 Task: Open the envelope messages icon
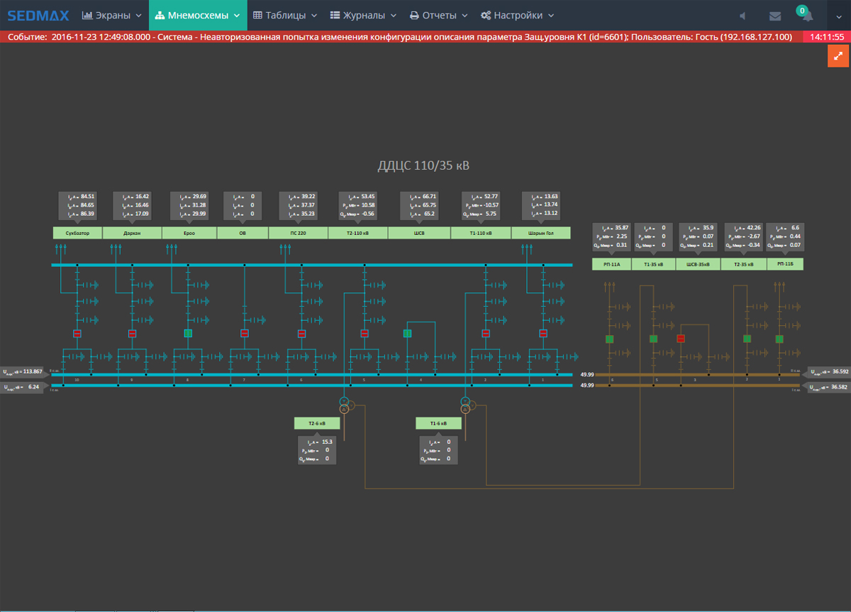click(774, 16)
